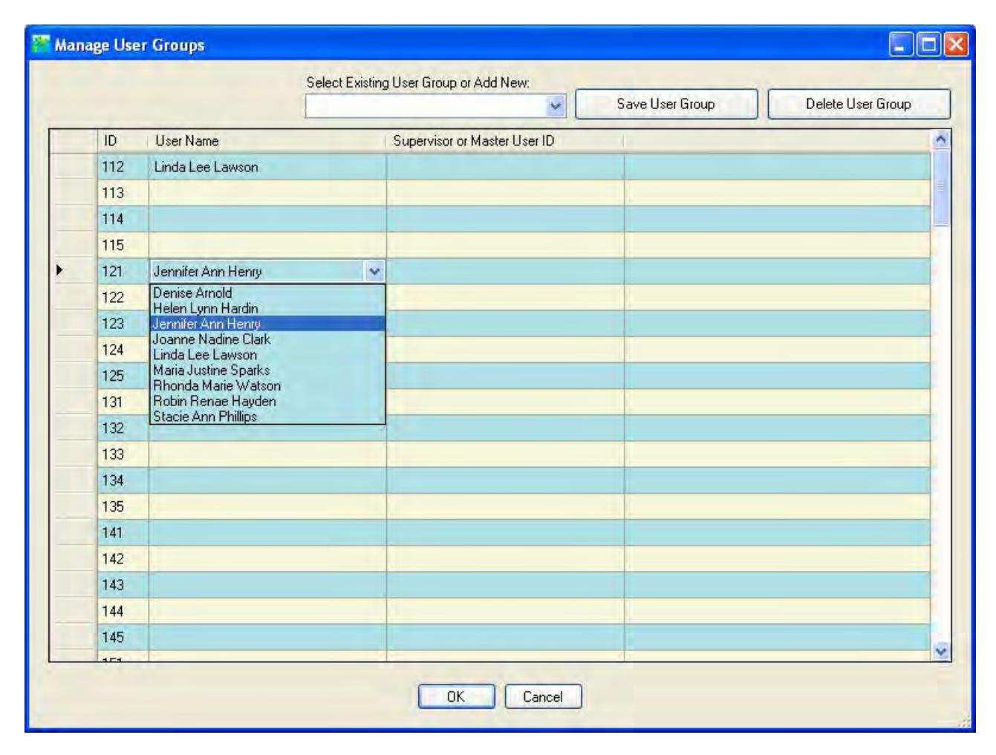Select ID cell 124
Image resolution: width=996 pixels, height=755 pixels.
pyautogui.click(x=123, y=350)
